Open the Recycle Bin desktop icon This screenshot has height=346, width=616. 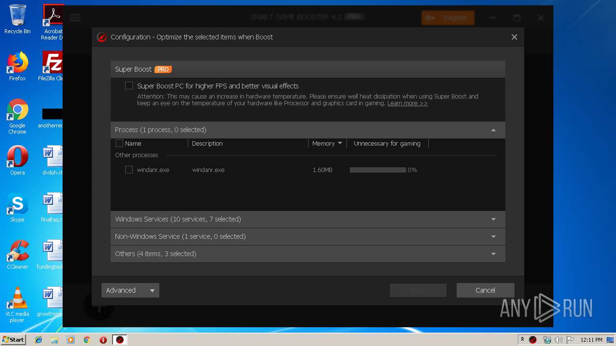pos(17,19)
